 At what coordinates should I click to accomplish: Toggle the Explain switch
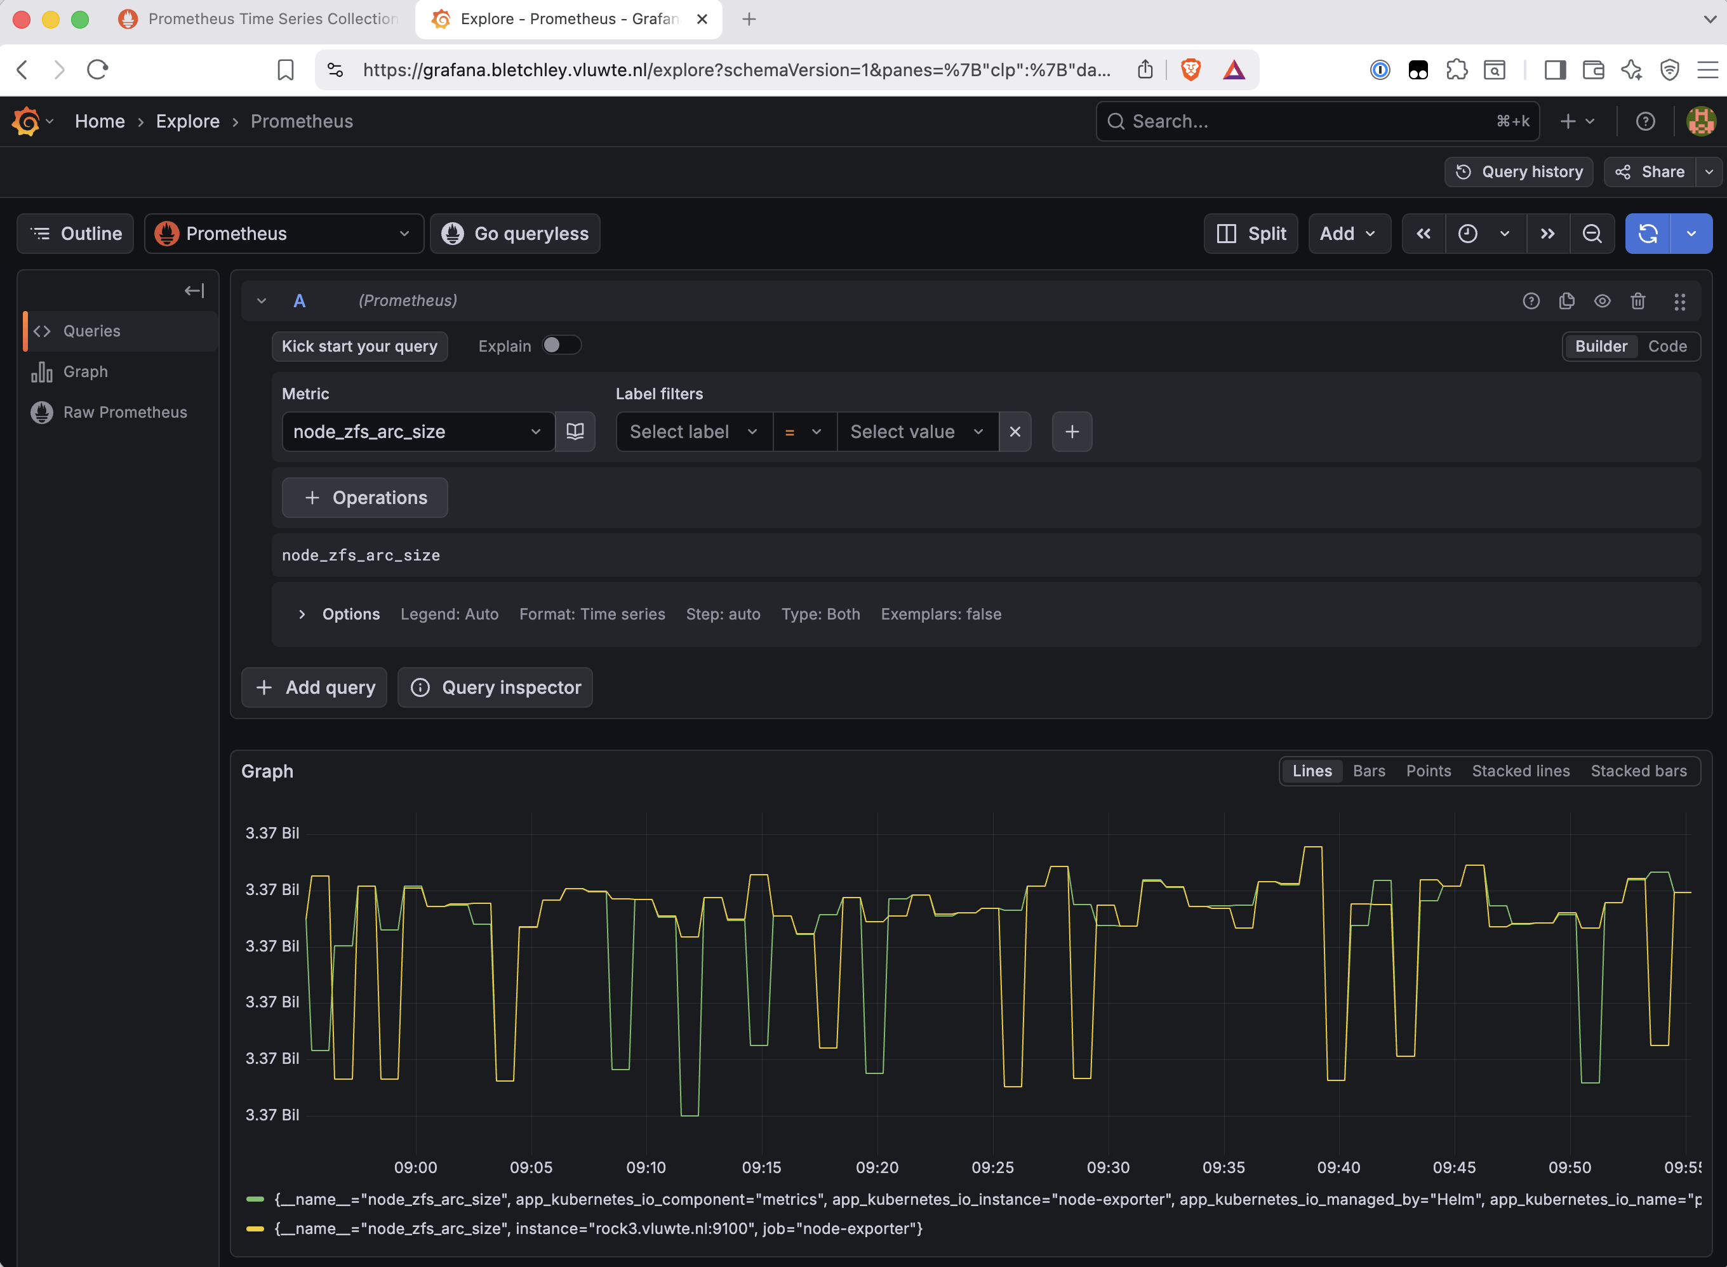point(561,345)
